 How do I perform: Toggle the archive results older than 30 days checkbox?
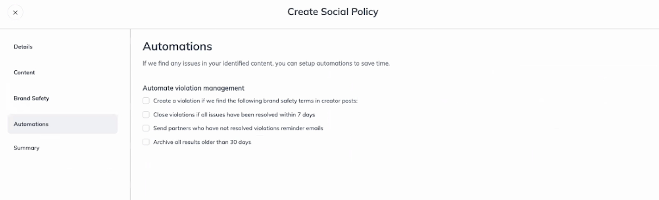tap(146, 142)
